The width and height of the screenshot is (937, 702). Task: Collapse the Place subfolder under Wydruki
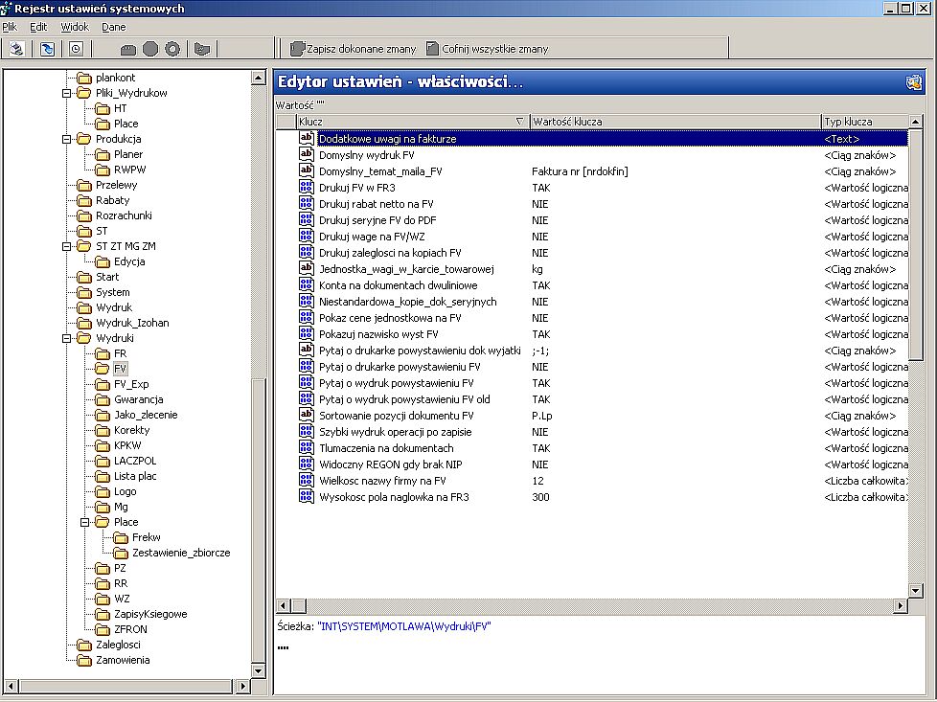(x=85, y=522)
